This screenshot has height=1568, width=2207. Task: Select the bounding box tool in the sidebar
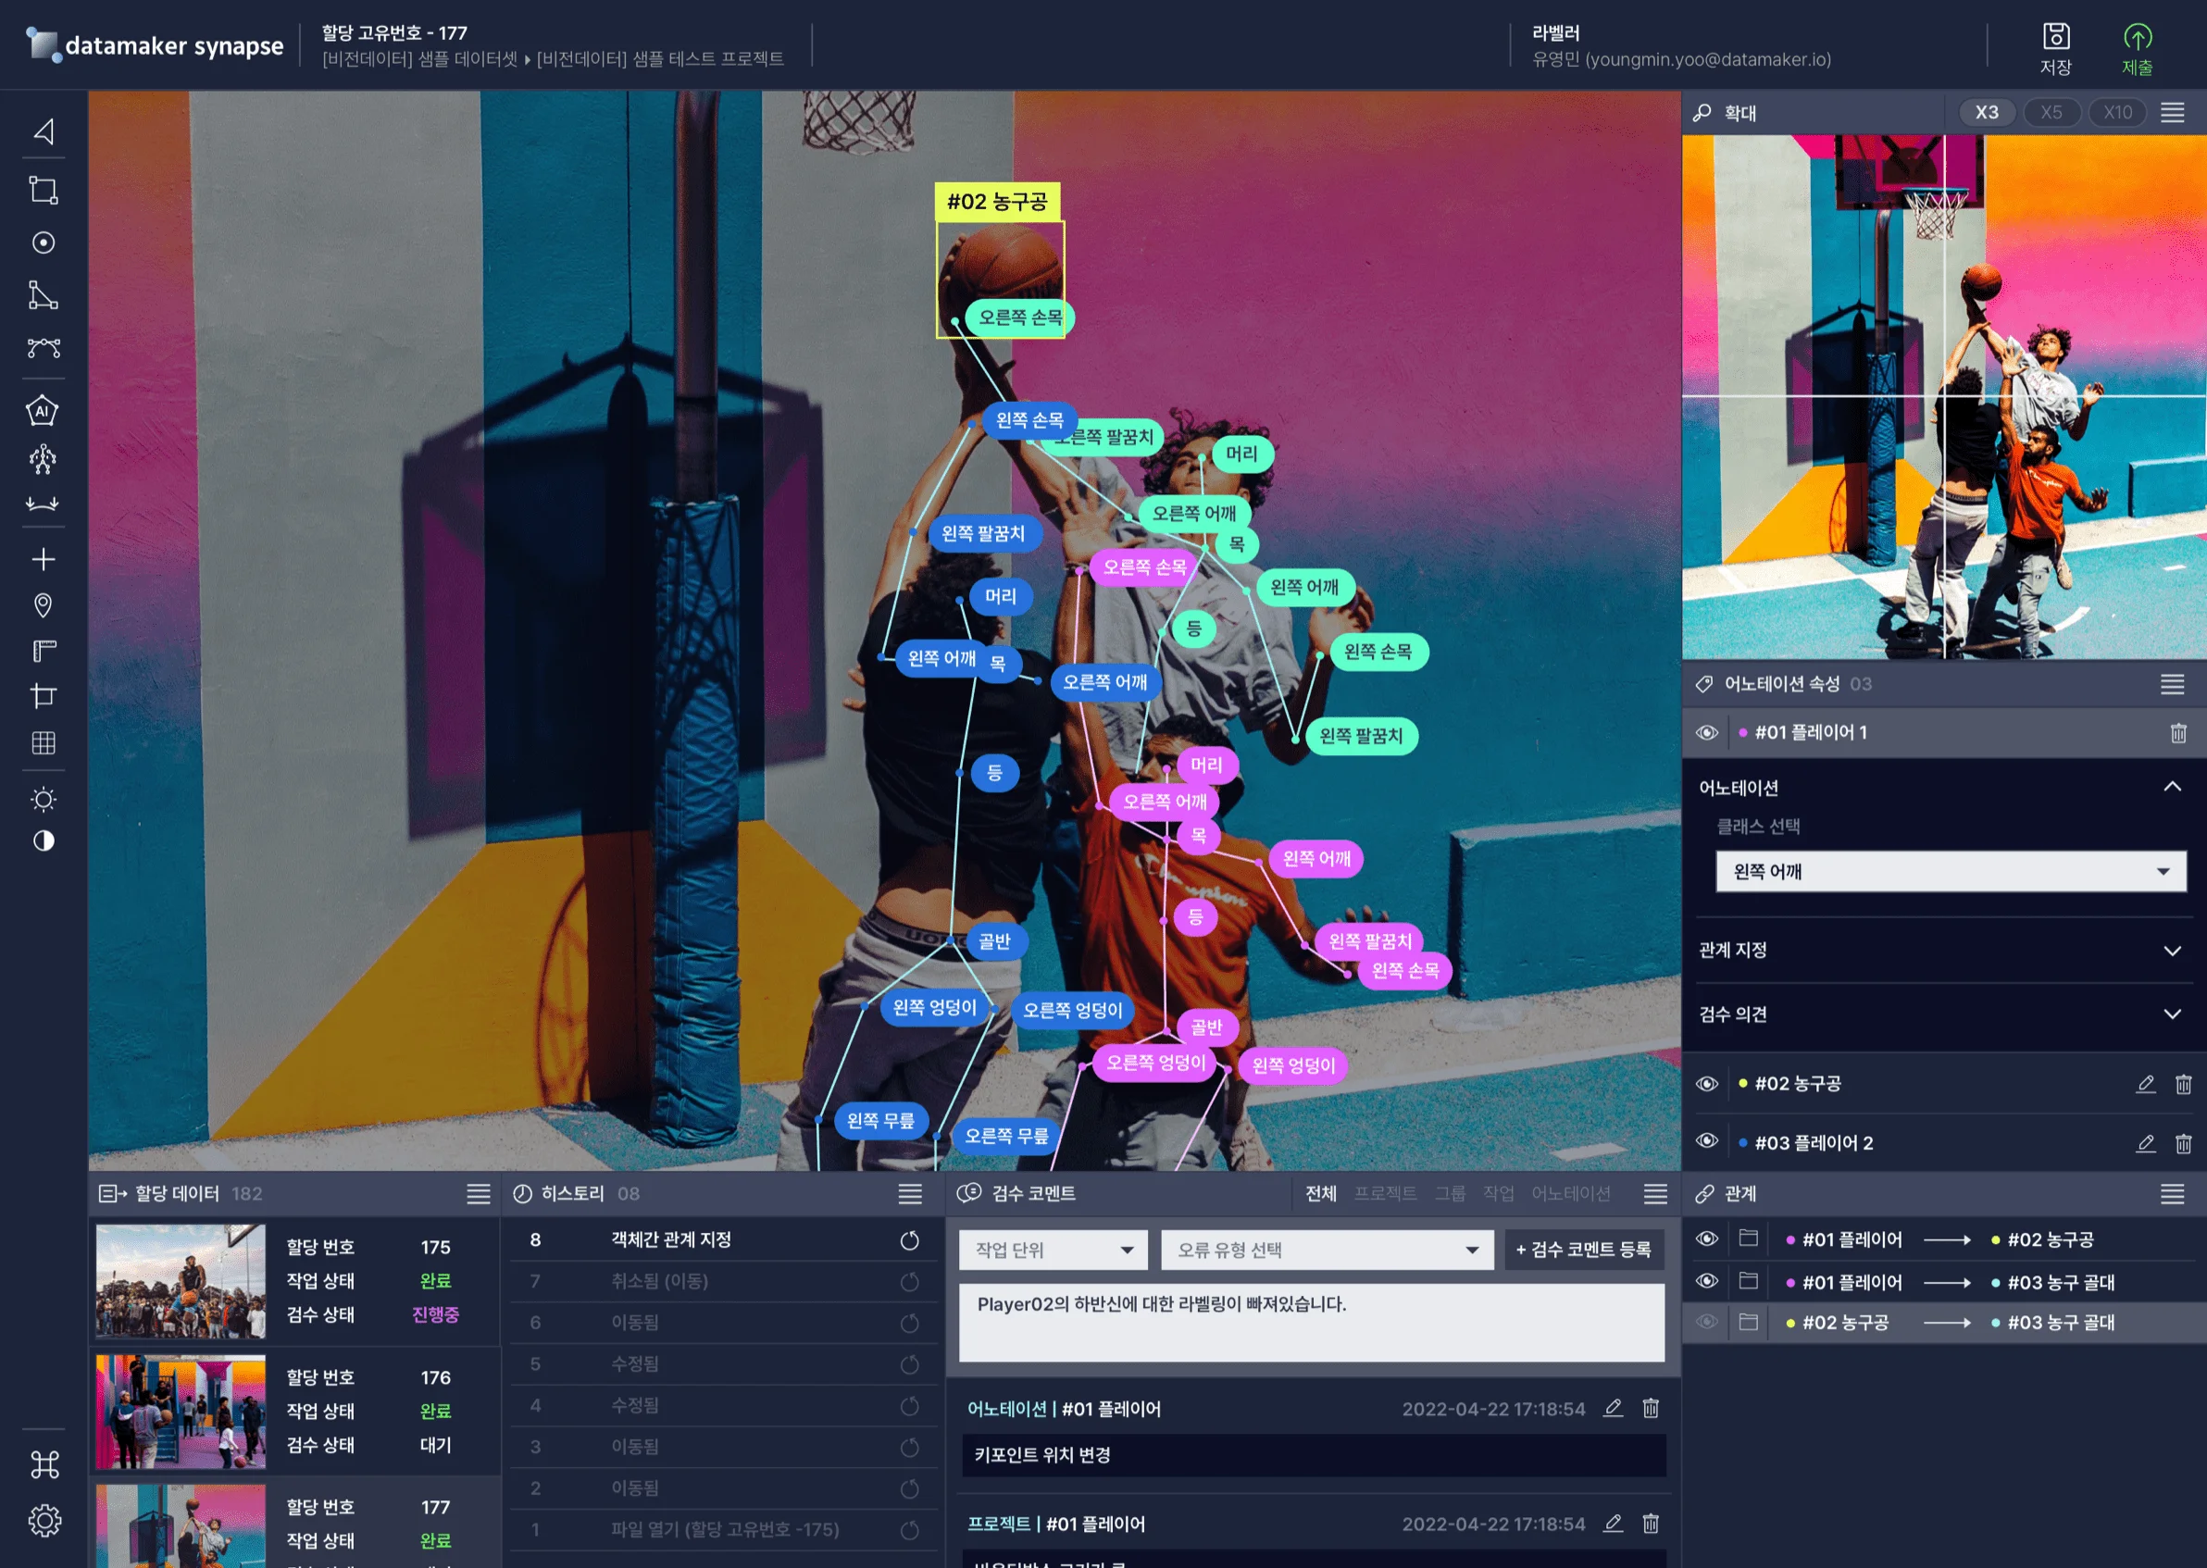click(x=44, y=190)
